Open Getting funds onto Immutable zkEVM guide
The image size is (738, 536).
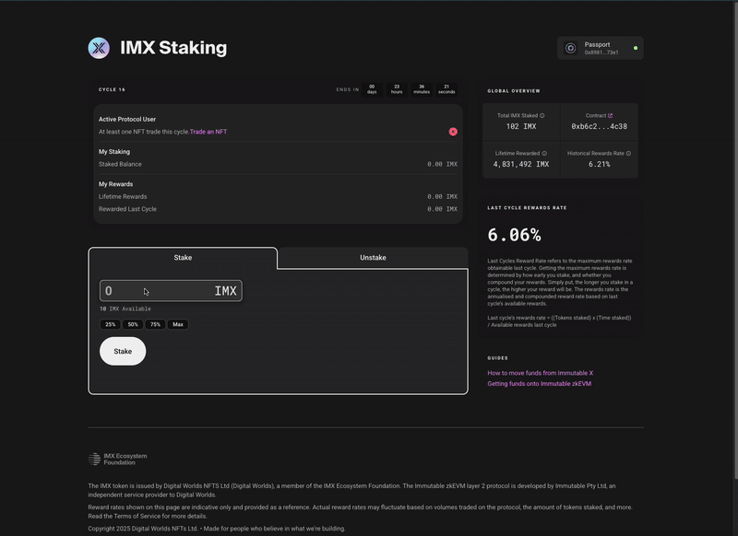(540, 384)
